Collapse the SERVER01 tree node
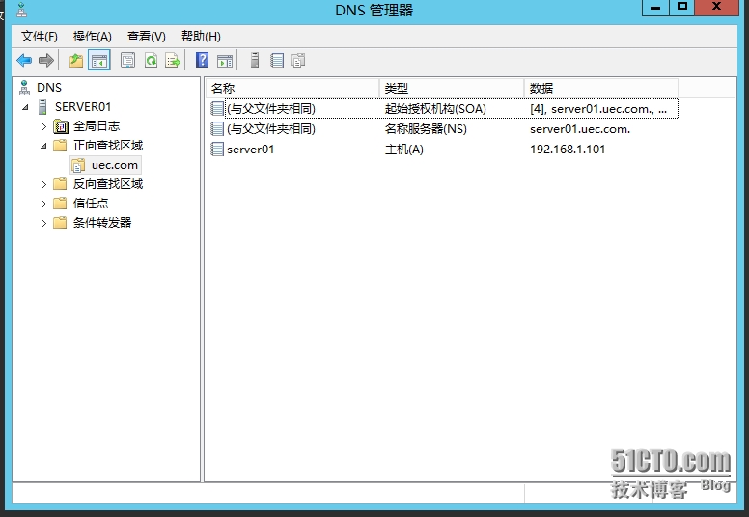This screenshot has width=749, height=517. tap(25, 107)
